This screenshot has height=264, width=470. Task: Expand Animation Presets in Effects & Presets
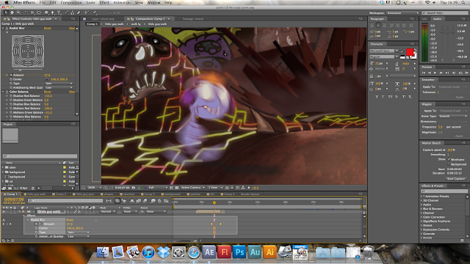(422, 197)
